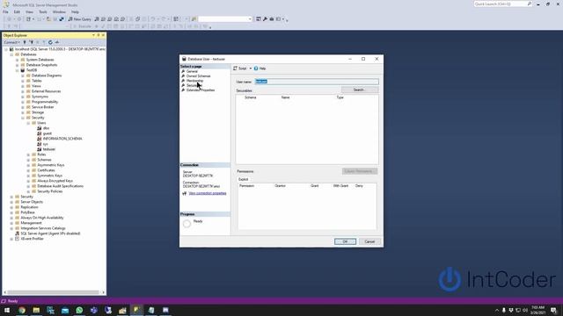Sort securables by Schema column header
Screen dimensions: 563x316
tap(250, 97)
